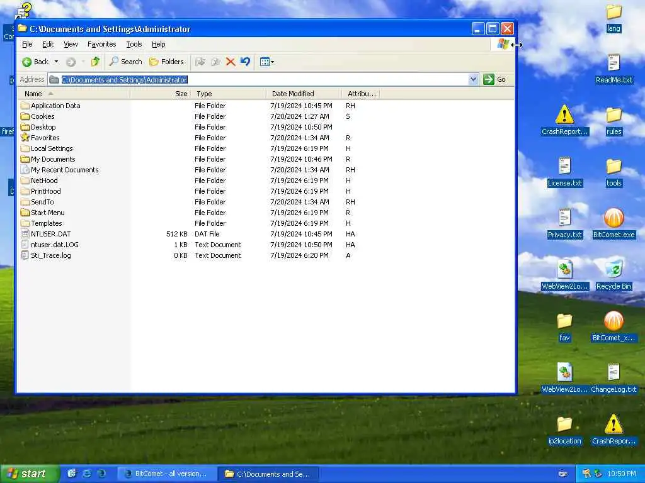Click the red Delete X icon
Screen dimensions: 645x483
[231, 62]
